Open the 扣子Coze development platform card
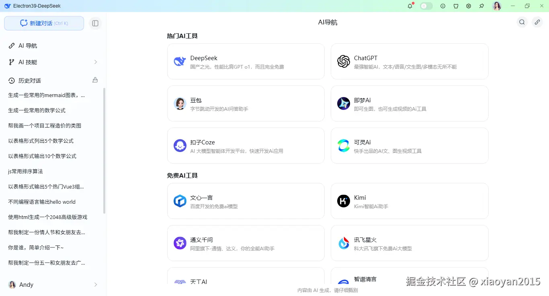This screenshot has width=549, height=296. (x=246, y=146)
